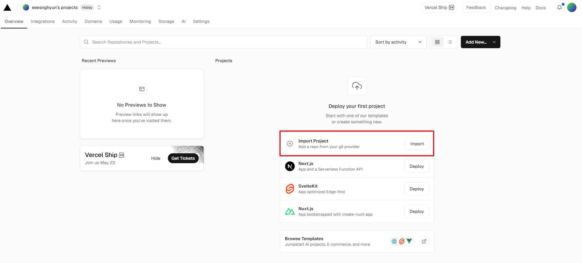Open the Storage tab
Screen dimensions: 582x263
(x=166, y=21)
